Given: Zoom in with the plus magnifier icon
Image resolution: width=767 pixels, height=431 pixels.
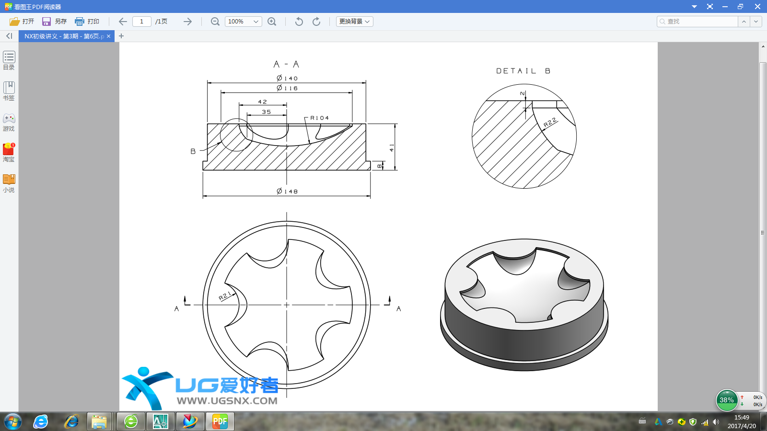Looking at the screenshot, I should [272, 22].
